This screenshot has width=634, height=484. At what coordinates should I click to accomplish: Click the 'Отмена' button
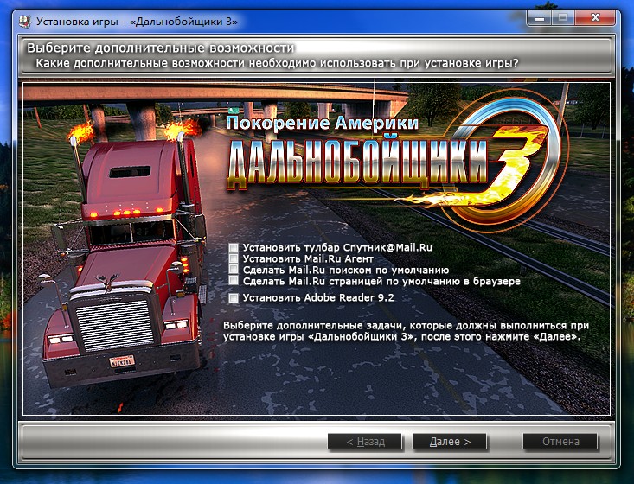pos(560,442)
